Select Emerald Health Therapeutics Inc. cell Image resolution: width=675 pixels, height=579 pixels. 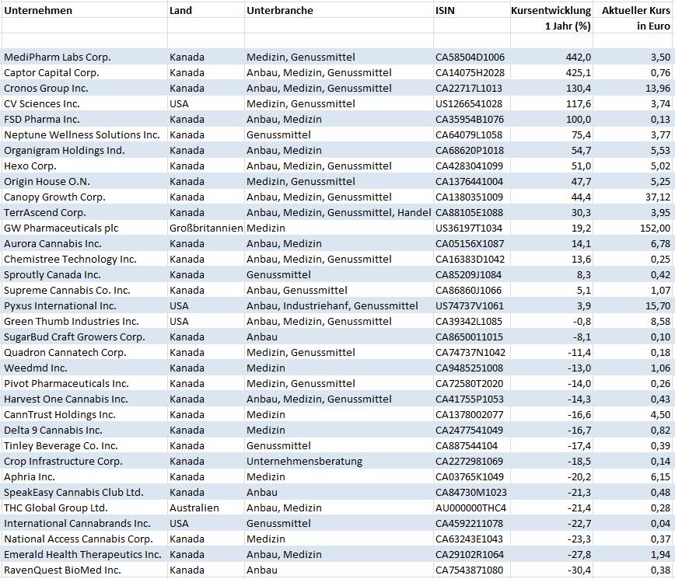(84, 554)
